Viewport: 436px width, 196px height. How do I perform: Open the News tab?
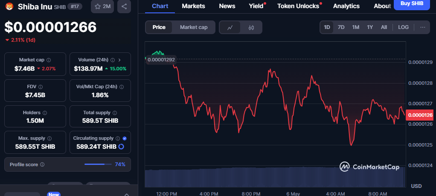pyautogui.click(x=227, y=6)
